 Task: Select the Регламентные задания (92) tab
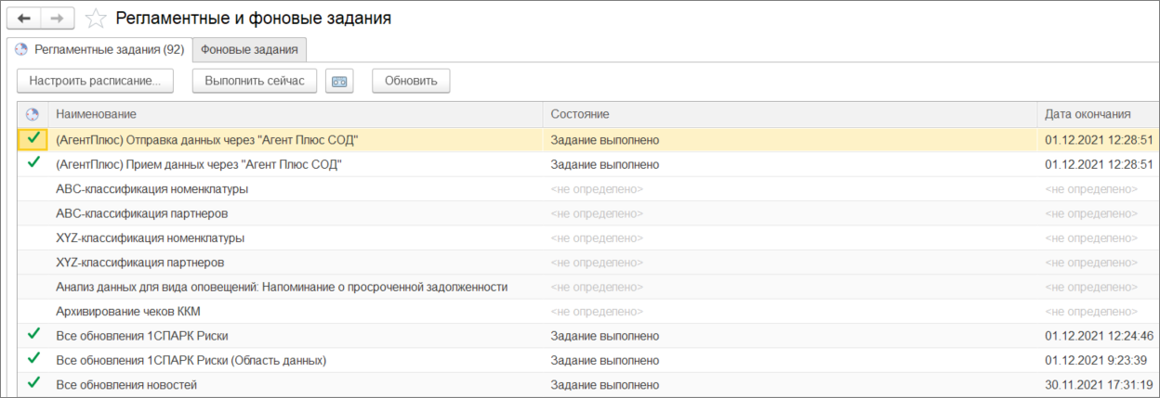(99, 50)
